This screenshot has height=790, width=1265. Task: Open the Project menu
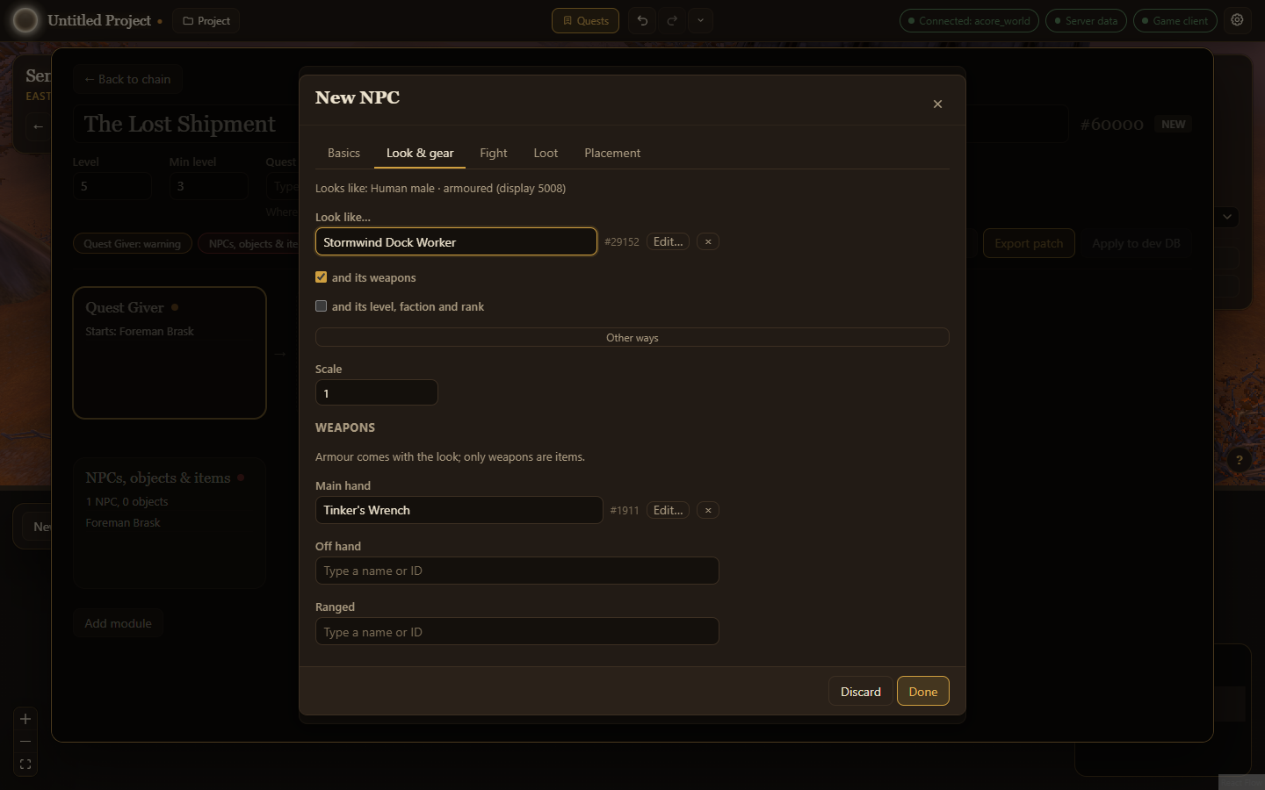(206, 20)
